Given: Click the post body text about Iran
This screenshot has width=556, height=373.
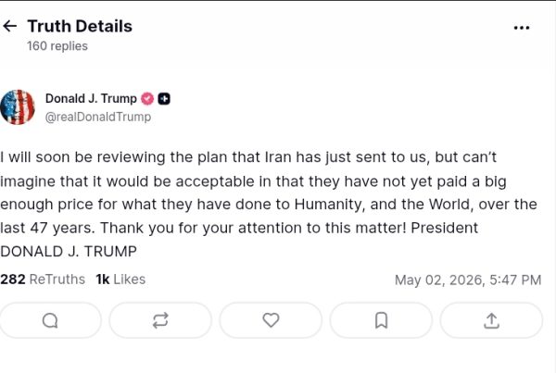Looking at the screenshot, I should pyautogui.click(x=269, y=204).
